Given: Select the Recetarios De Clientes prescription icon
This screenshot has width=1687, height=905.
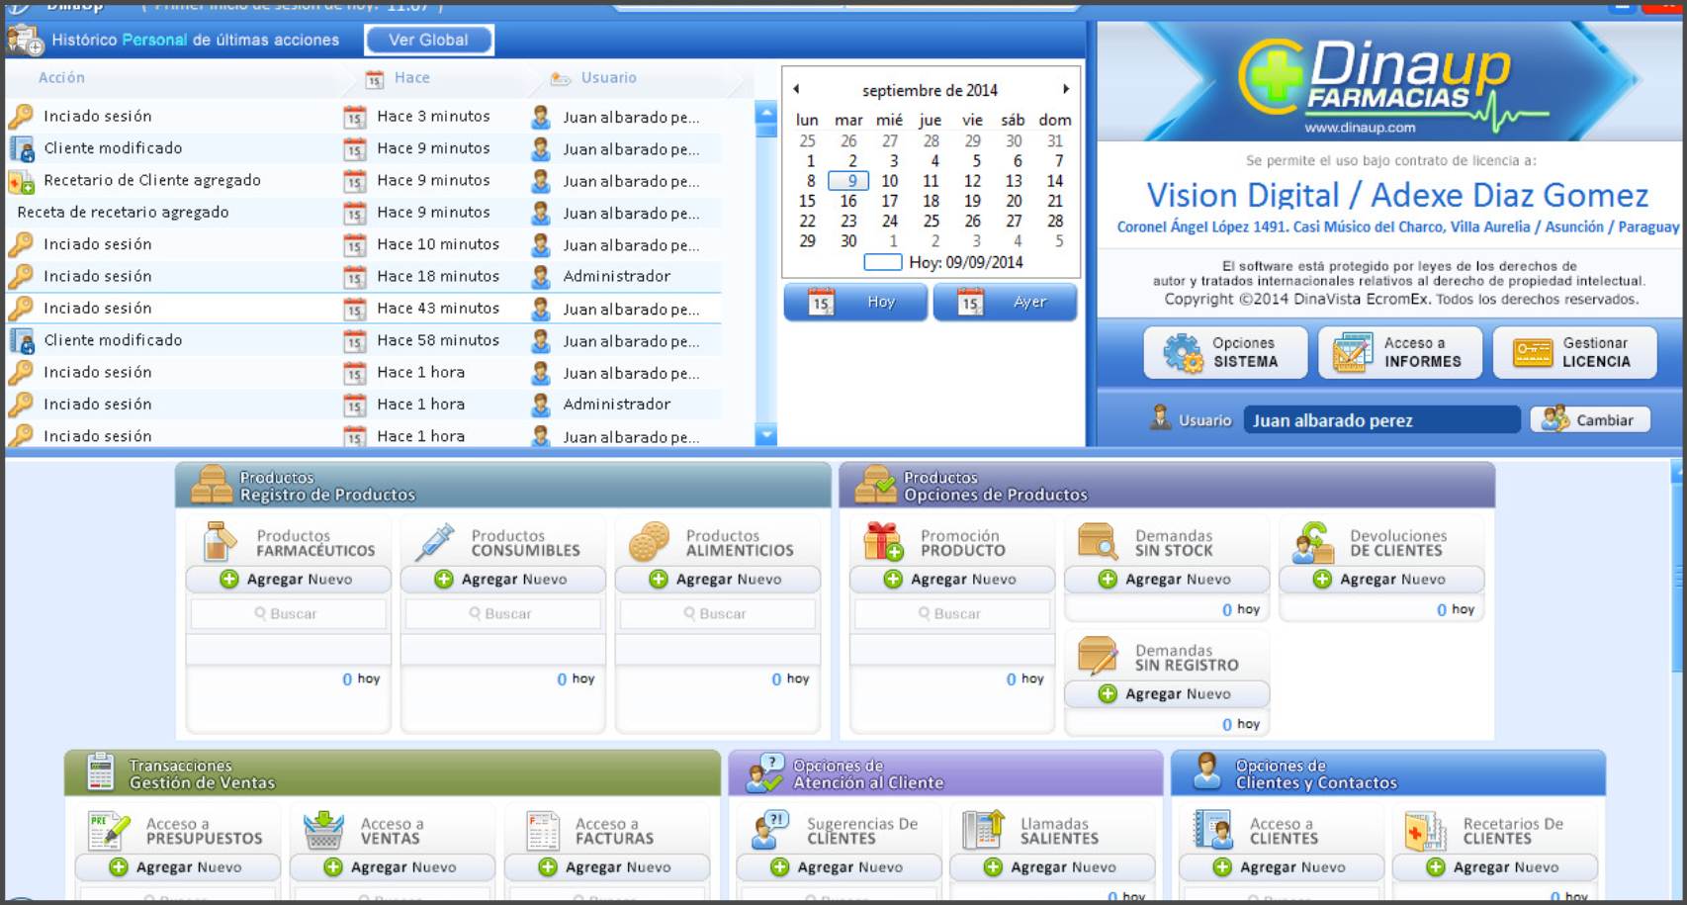Looking at the screenshot, I should pyautogui.click(x=1425, y=829).
